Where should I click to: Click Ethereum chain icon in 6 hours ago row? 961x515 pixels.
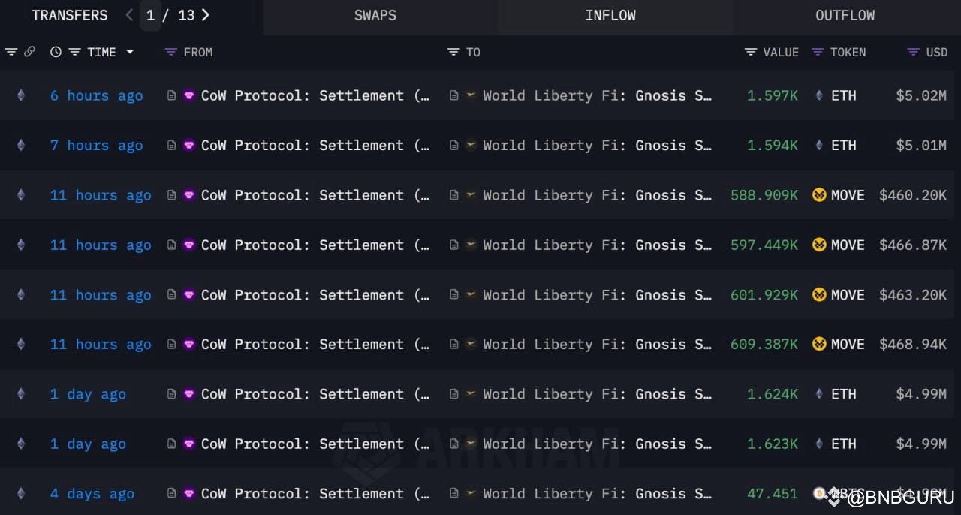(x=20, y=95)
